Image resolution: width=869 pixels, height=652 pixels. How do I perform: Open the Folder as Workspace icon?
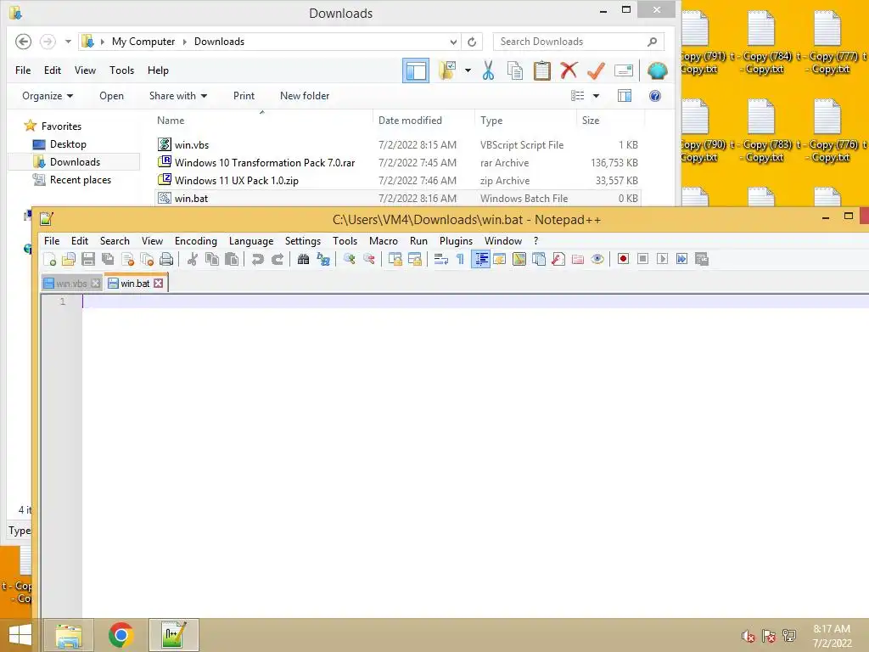pos(577,259)
